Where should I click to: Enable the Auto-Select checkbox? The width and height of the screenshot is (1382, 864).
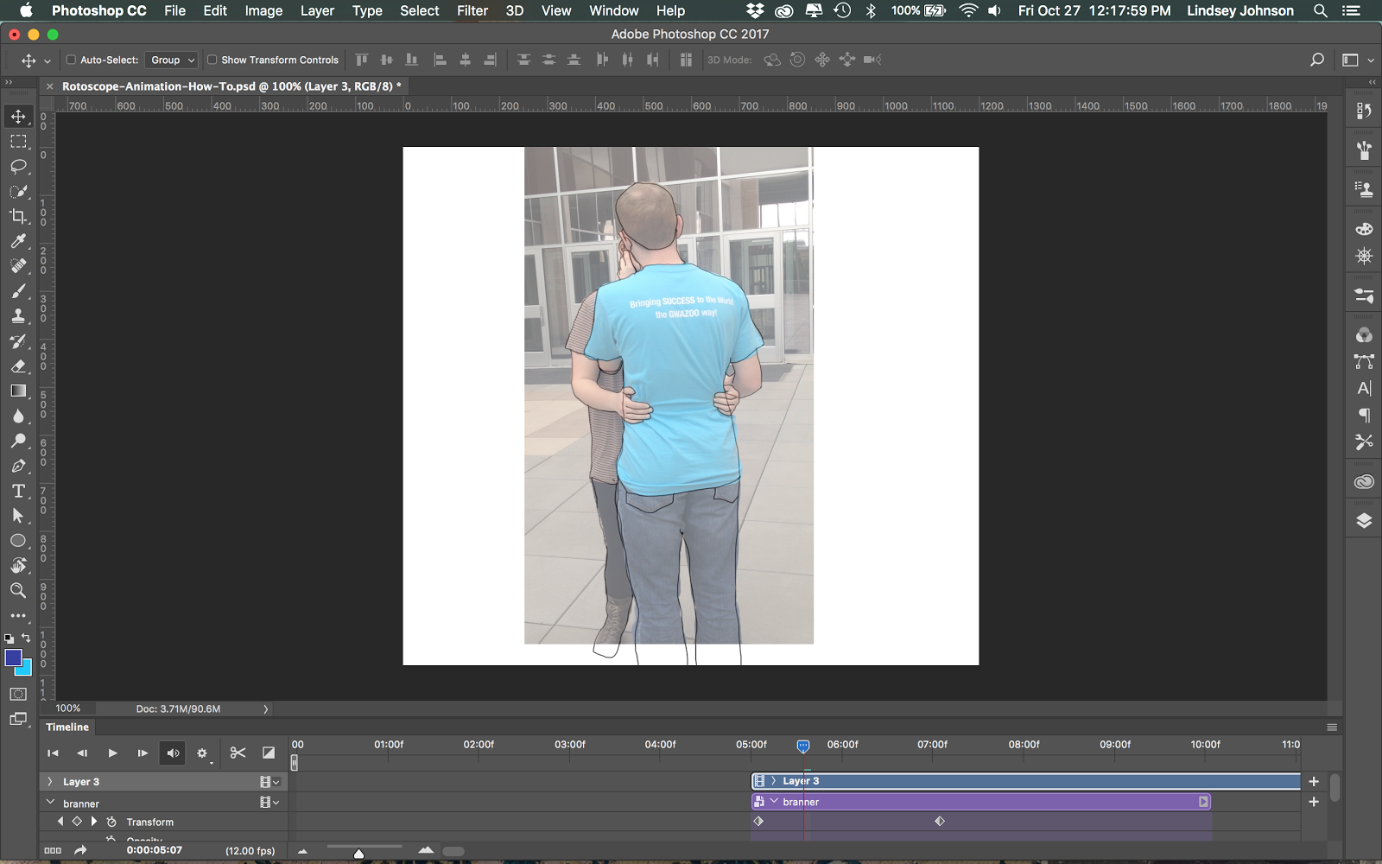pos(72,60)
